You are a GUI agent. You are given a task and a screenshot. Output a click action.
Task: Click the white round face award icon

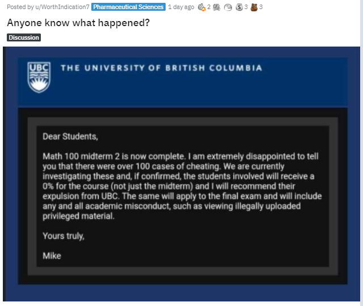(x=228, y=7)
